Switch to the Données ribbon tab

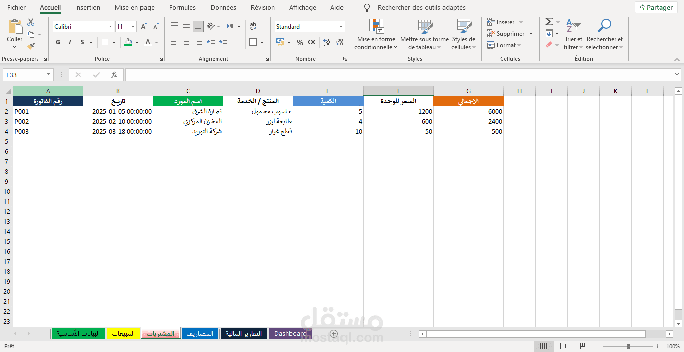point(224,8)
